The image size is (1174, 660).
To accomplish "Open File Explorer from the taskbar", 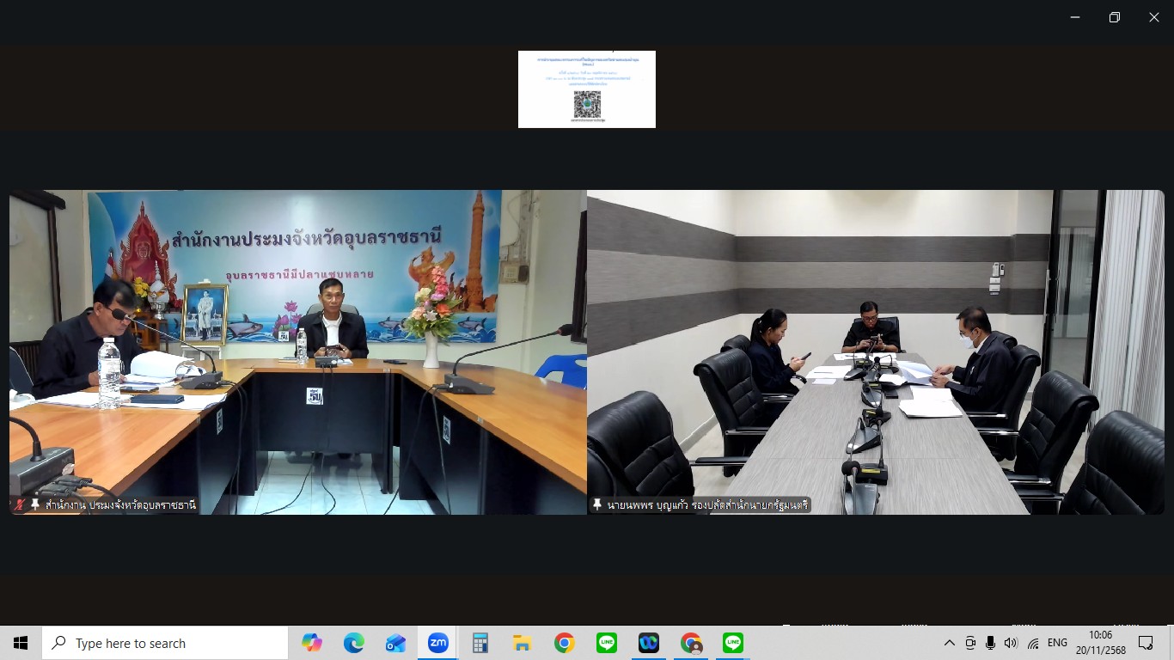I will (x=523, y=643).
